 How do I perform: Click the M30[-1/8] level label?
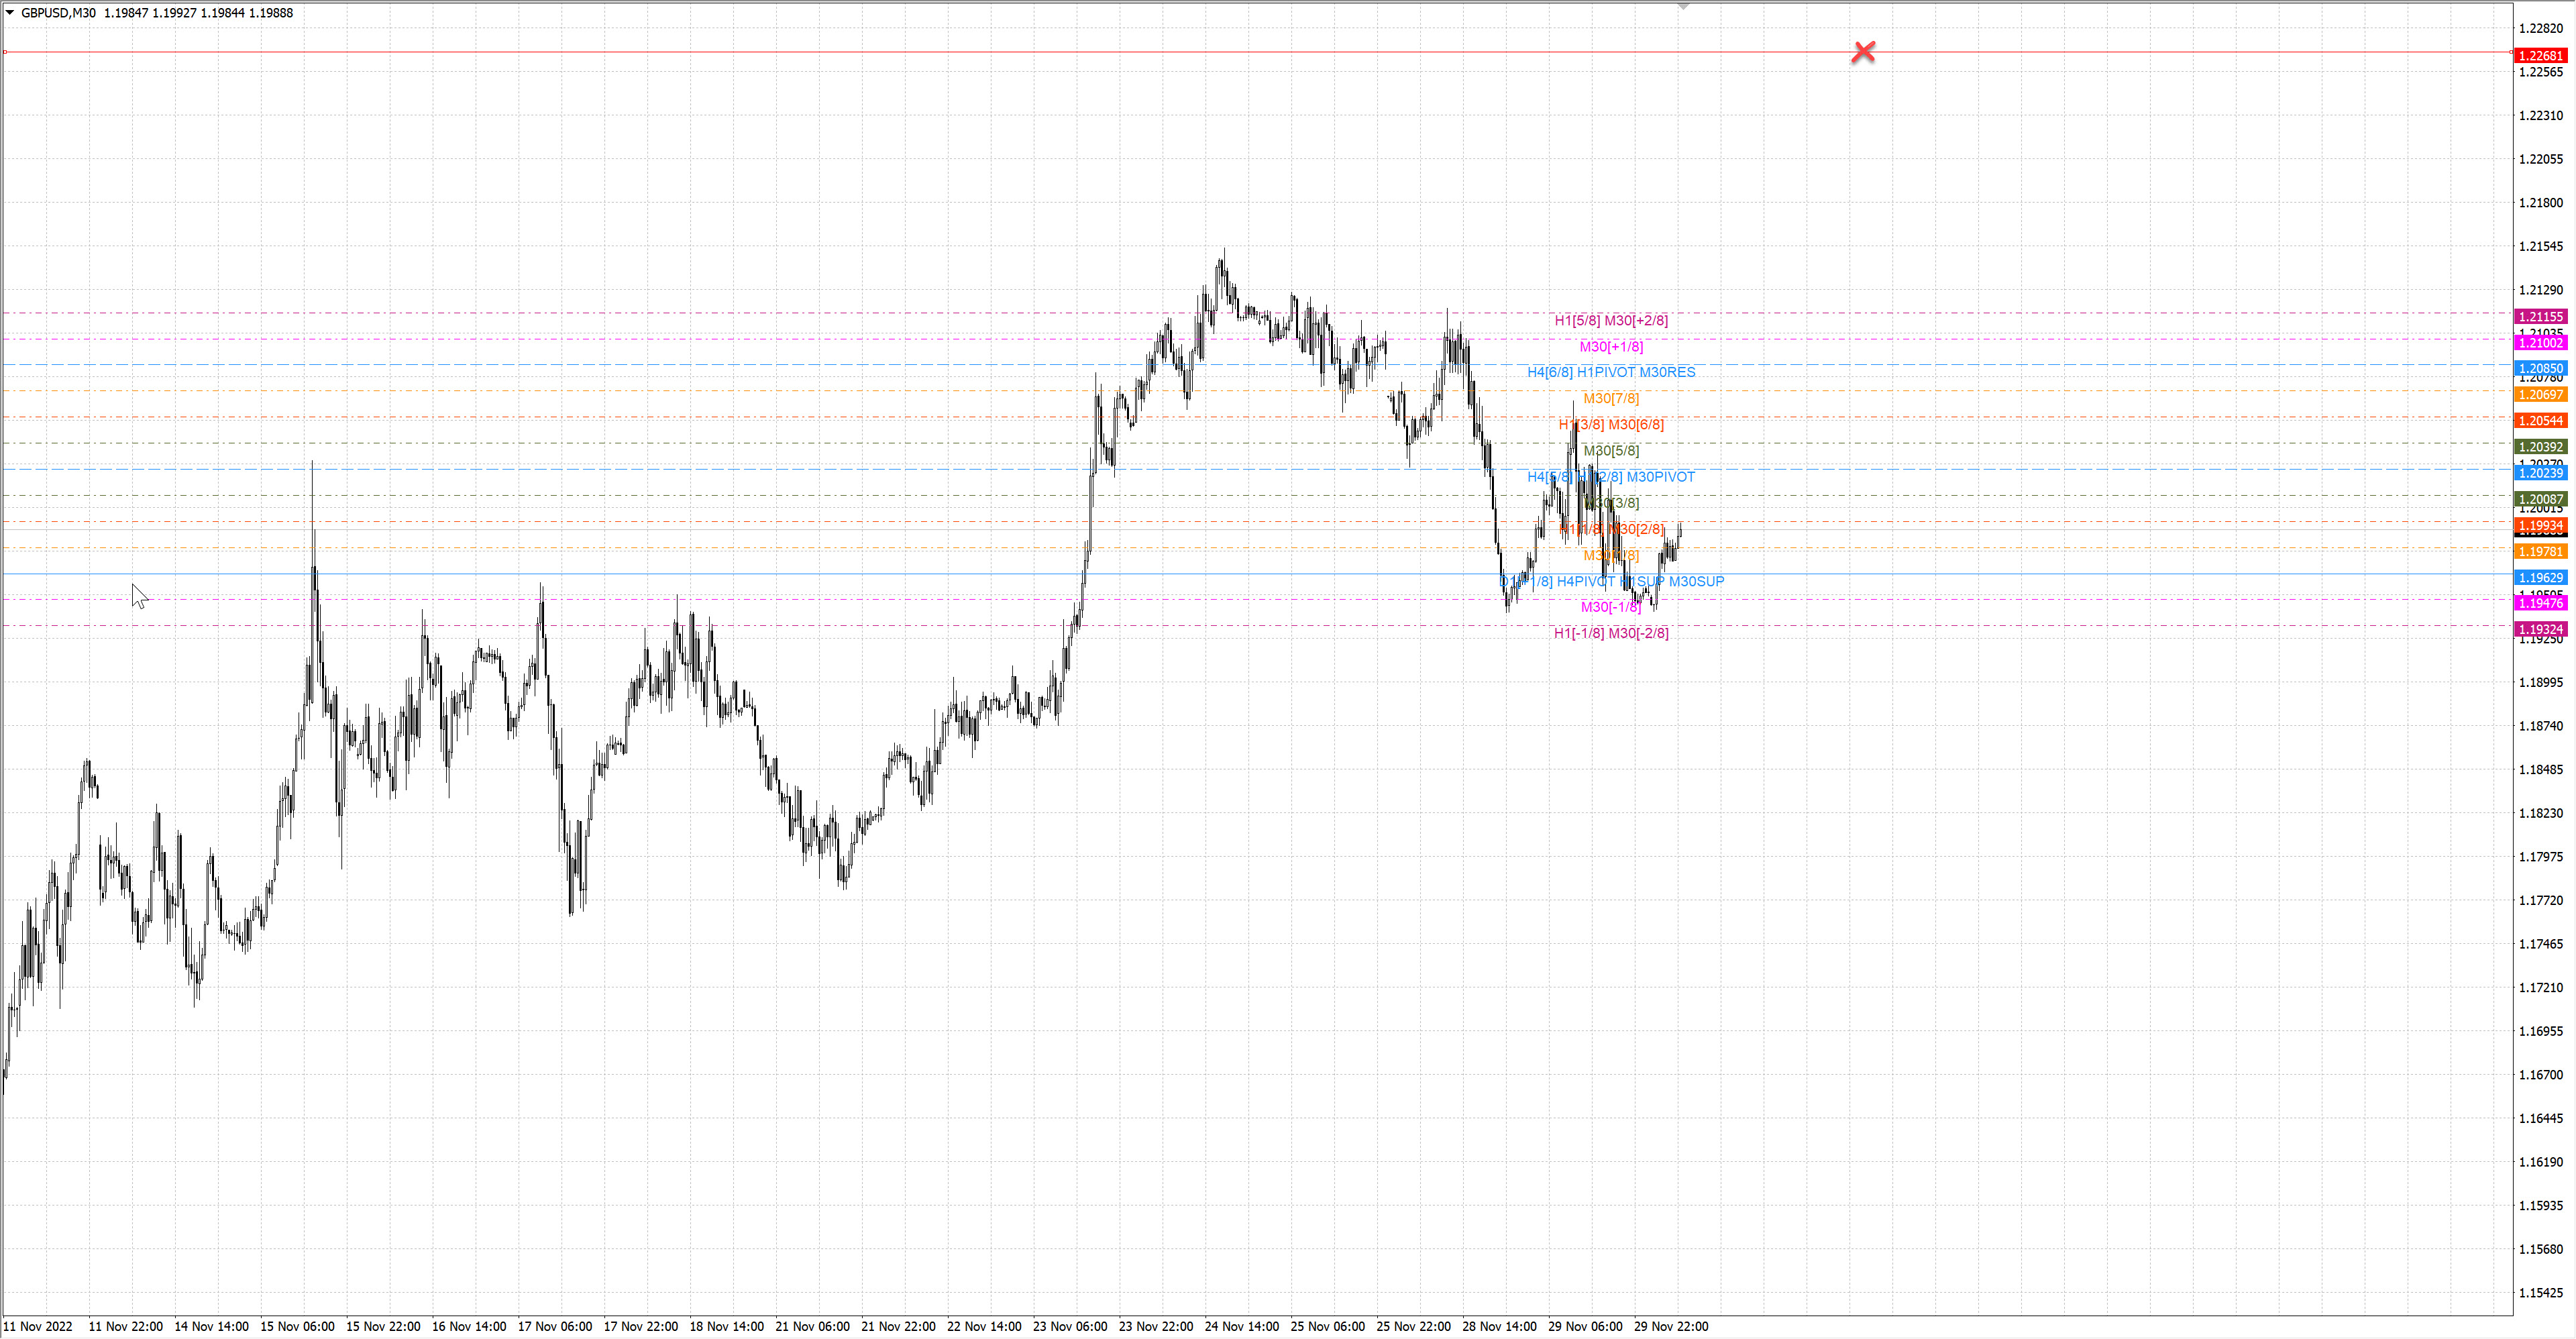tap(1610, 607)
